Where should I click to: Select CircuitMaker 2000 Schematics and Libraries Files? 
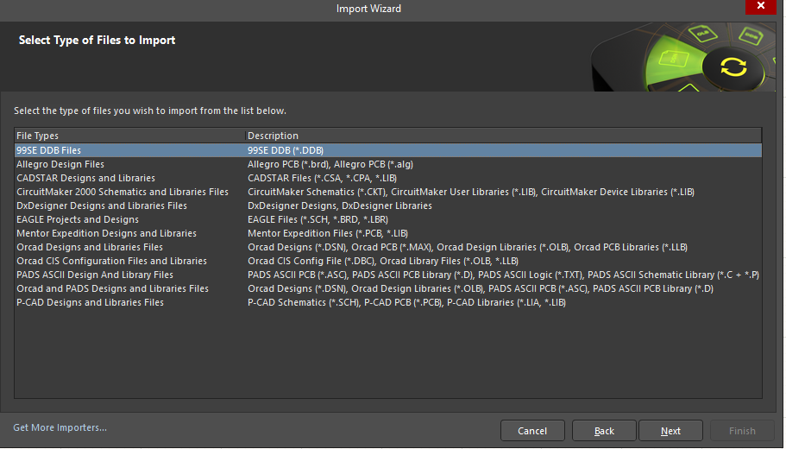(123, 192)
